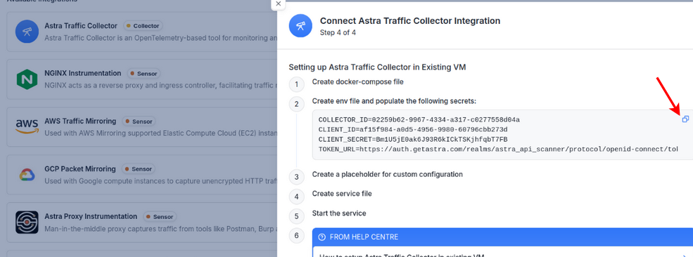Select the GCP Packet Mirroring integration title

[x=80, y=169]
